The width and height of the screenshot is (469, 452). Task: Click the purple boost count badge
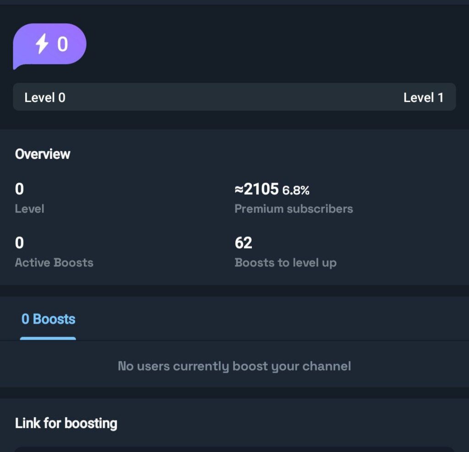point(50,45)
